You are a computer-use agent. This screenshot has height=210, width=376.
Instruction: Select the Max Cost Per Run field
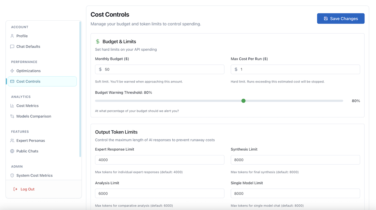[295, 69]
